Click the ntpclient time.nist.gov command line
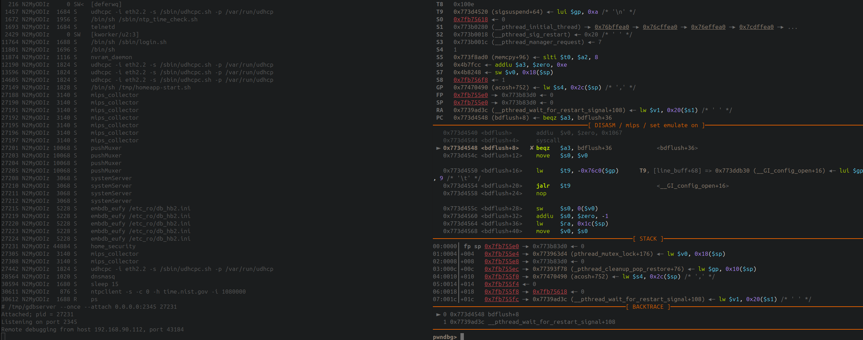 coord(124,292)
